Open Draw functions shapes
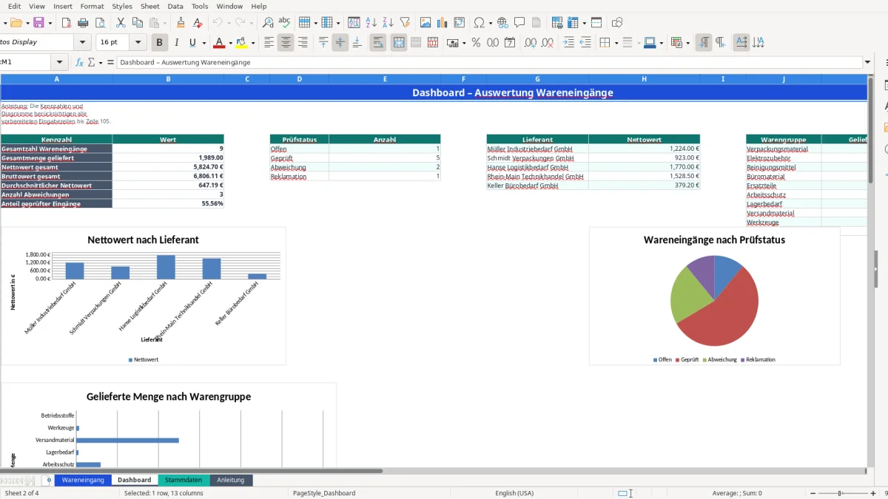Image resolution: width=888 pixels, height=499 pixels. tap(617, 23)
